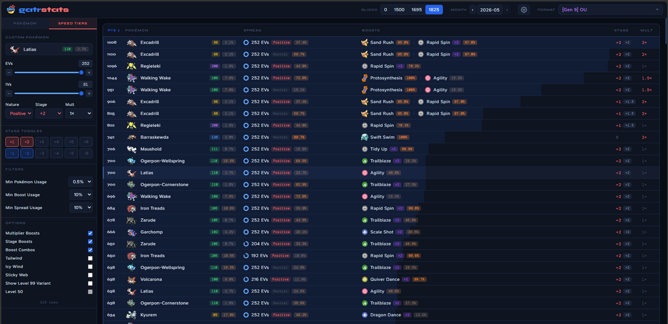
Task: Select Glicko 1500 rating
Action: pos(399,9)
